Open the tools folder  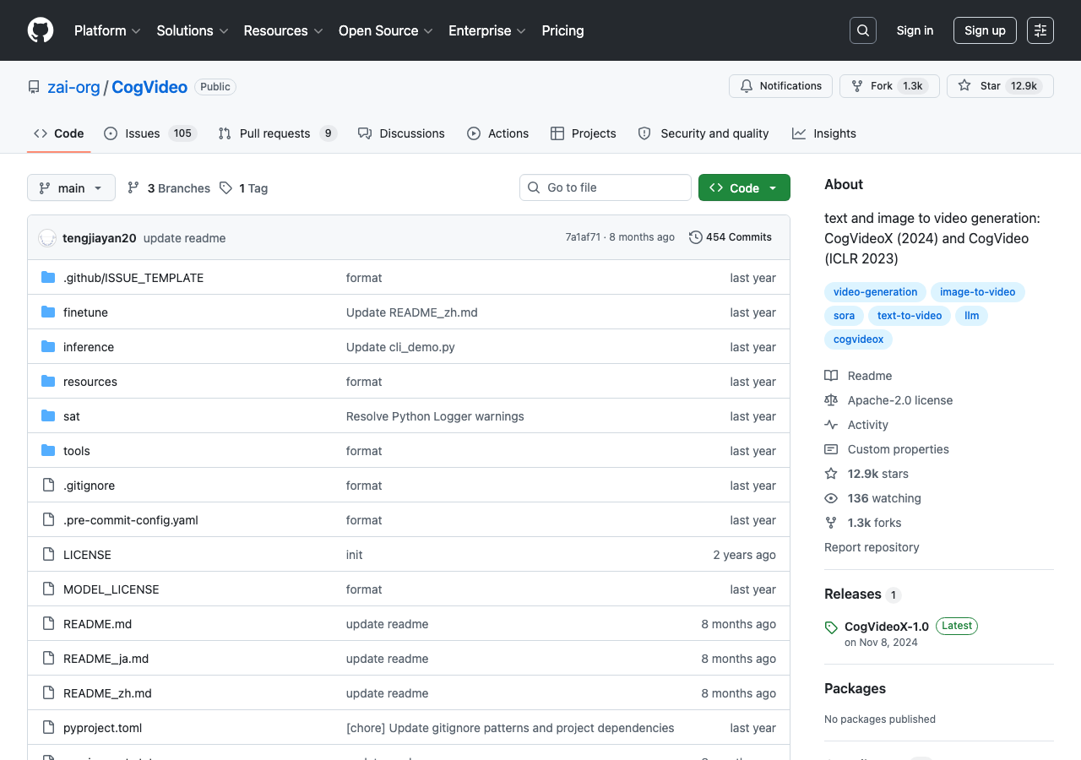pyautogui.click(x=77, y=451)
